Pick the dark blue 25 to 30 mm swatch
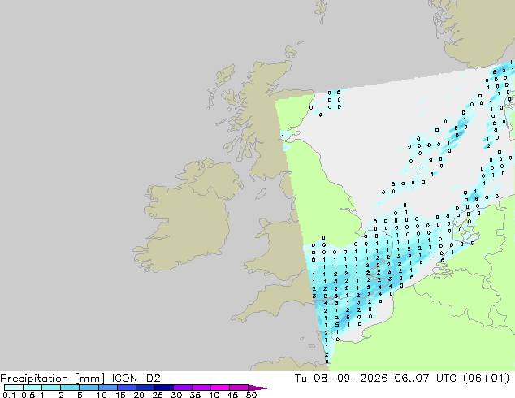515x398 pixels. 164,387
